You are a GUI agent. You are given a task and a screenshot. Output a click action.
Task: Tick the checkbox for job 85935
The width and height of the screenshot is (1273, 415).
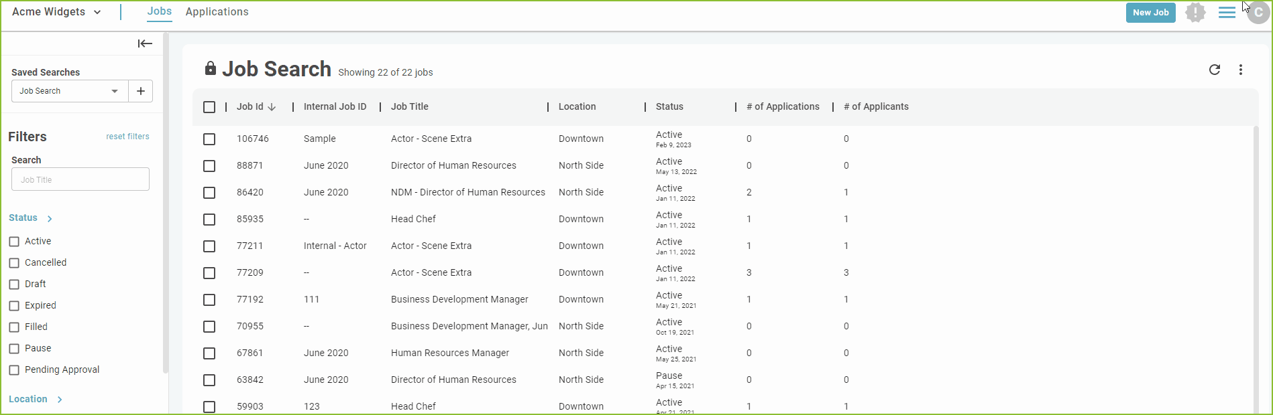pos(209,220)
